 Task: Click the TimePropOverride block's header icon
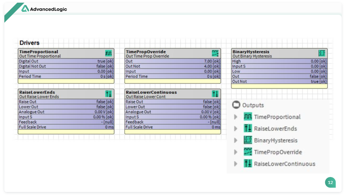coord(215,53)
